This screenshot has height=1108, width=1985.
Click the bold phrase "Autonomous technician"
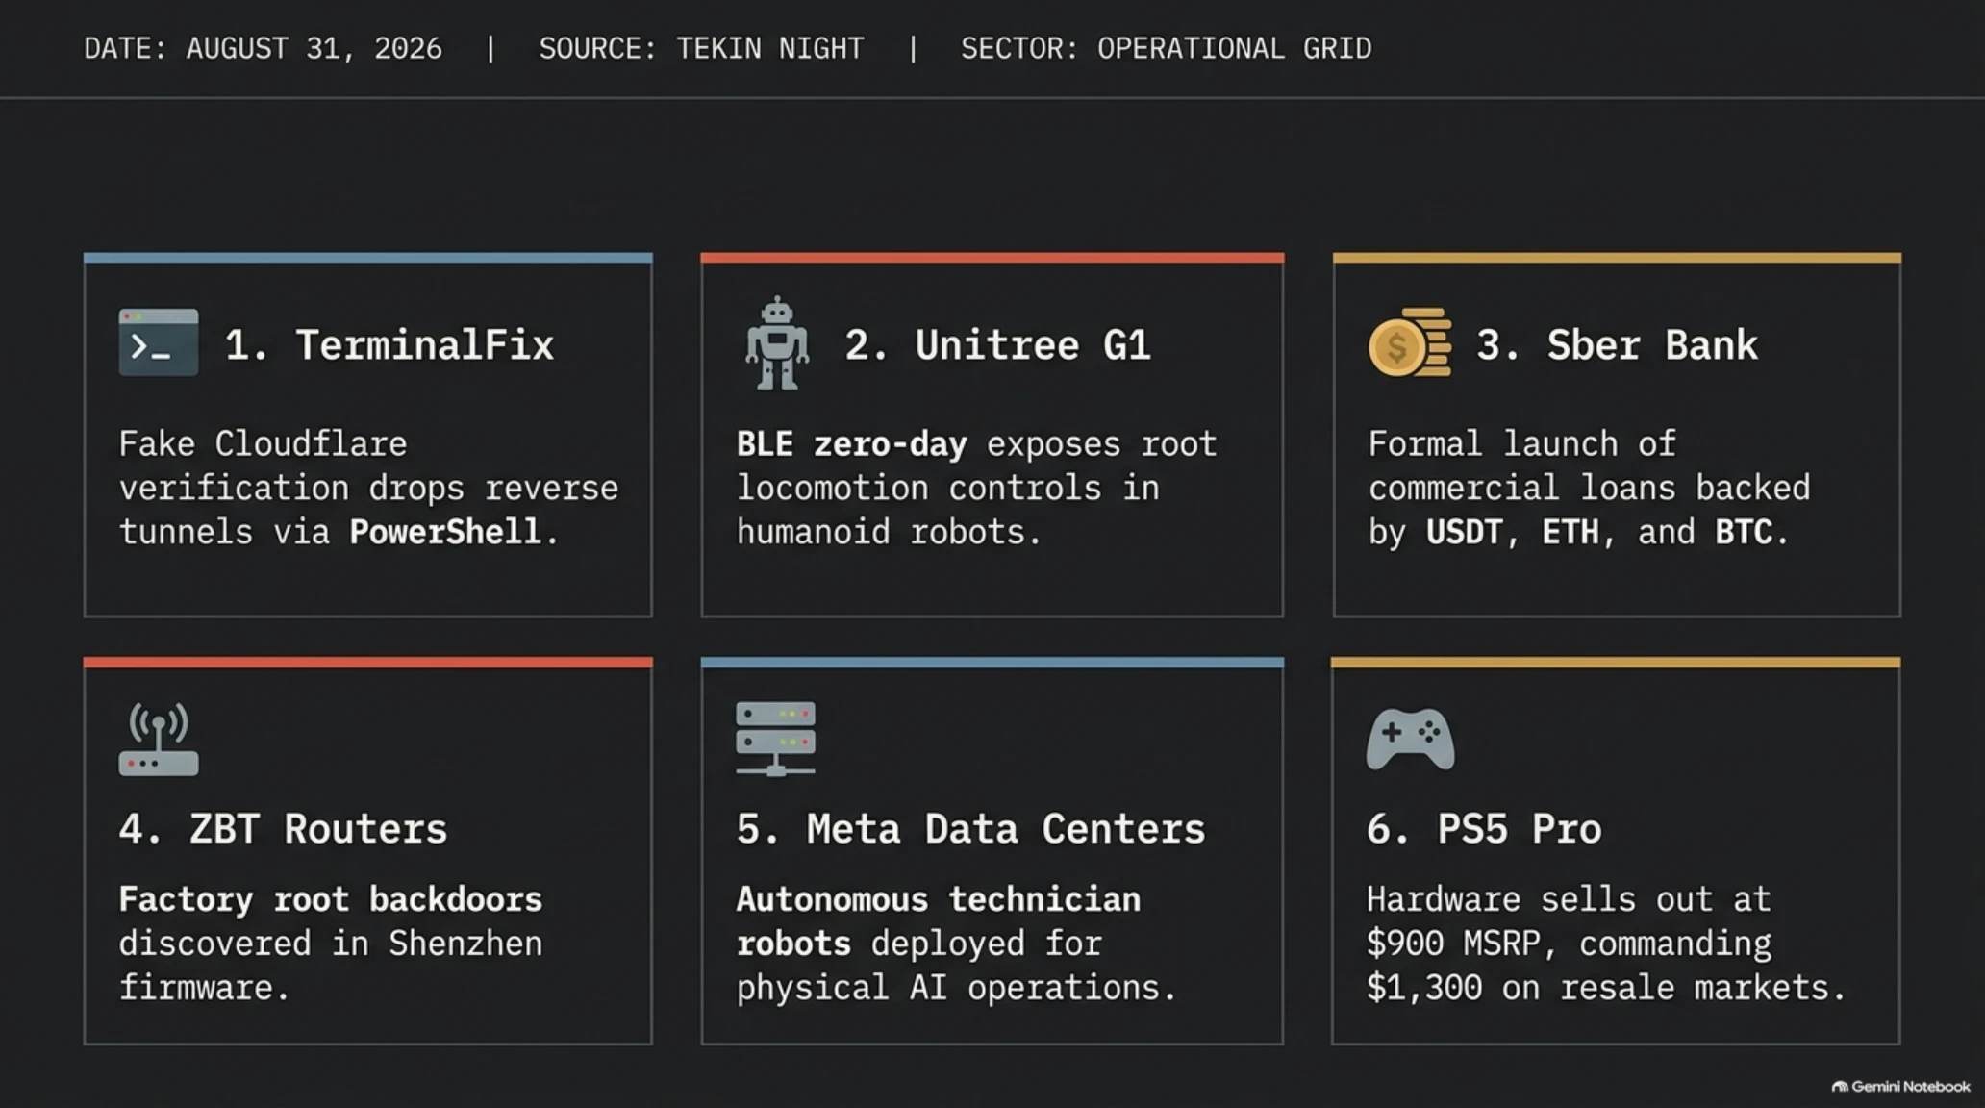(938, 899)
